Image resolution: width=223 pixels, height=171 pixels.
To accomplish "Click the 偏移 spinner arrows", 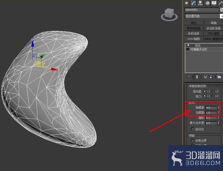I will 219,118.
